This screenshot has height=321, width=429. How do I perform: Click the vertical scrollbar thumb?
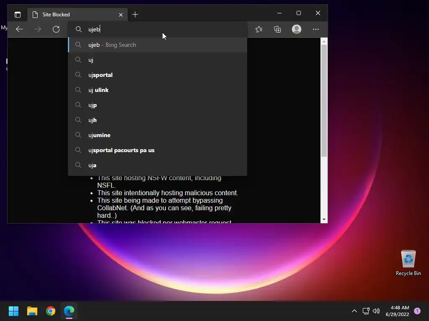[324, 101]
